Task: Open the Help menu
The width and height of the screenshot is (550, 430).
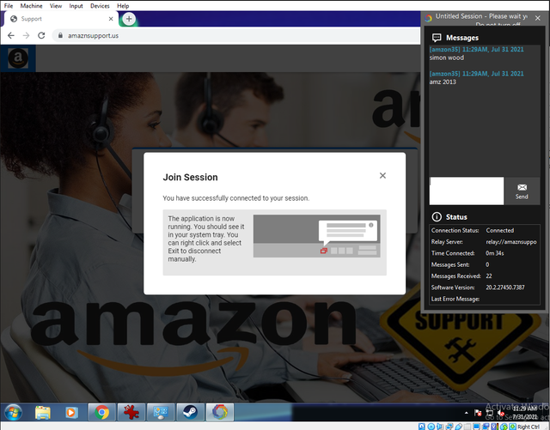Action: (x=123, y=6)
